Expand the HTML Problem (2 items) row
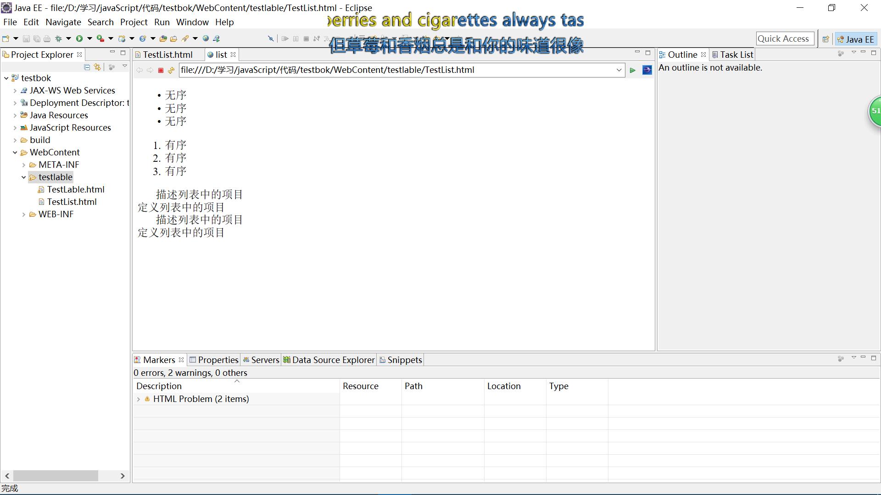The width and height of the screenshot is (881, 495). pyautogui.click(x=138, y=399)
